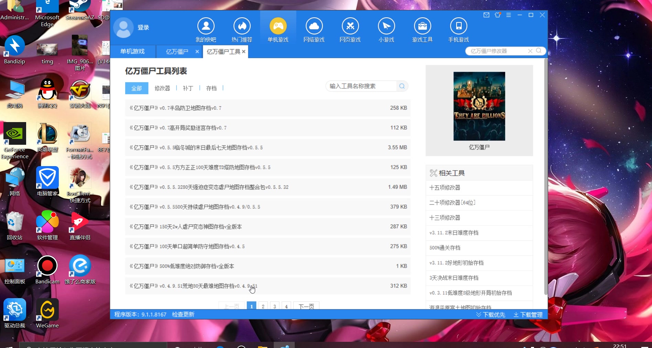This screenshot has height=348, width=652.
Task: Open 十三项修改器 related tool
Action: click(x=479, y=218)
